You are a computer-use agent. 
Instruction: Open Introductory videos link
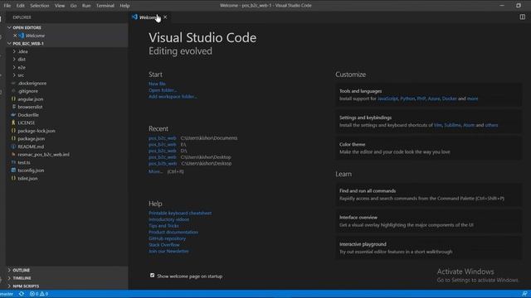coord(168,219)
